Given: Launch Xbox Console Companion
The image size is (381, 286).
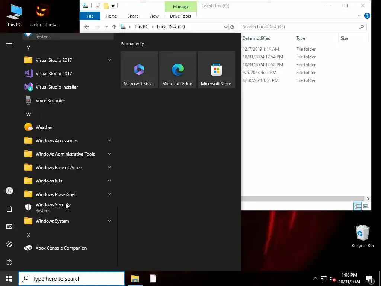Looking at the screenshot, I should point(68,248).
